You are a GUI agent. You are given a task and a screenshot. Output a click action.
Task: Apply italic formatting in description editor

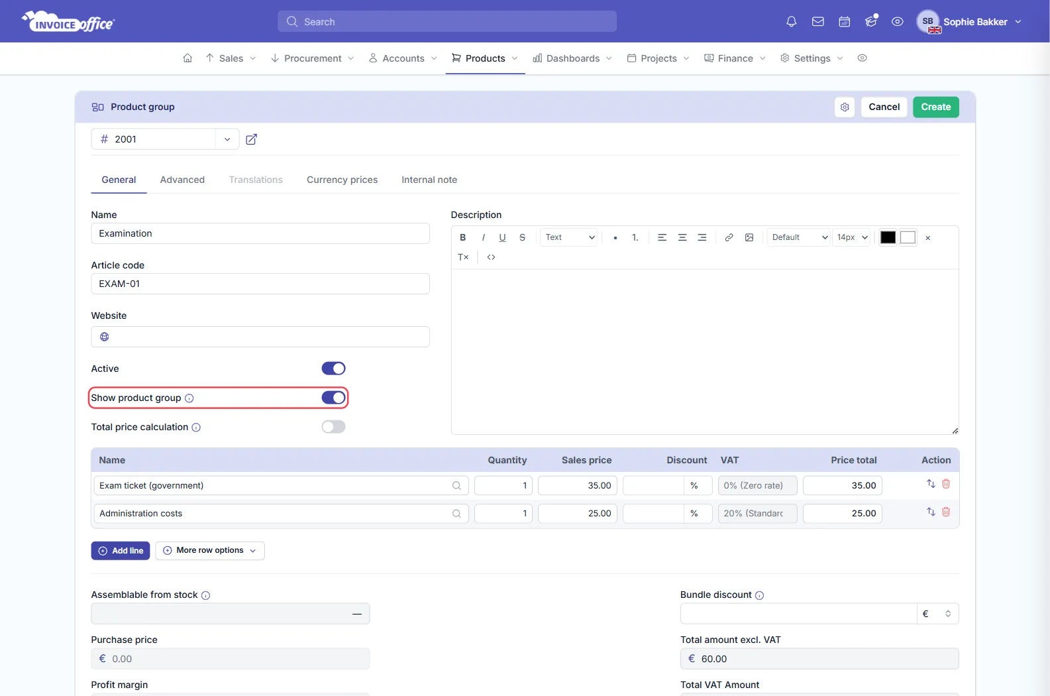tap(483, 237)
